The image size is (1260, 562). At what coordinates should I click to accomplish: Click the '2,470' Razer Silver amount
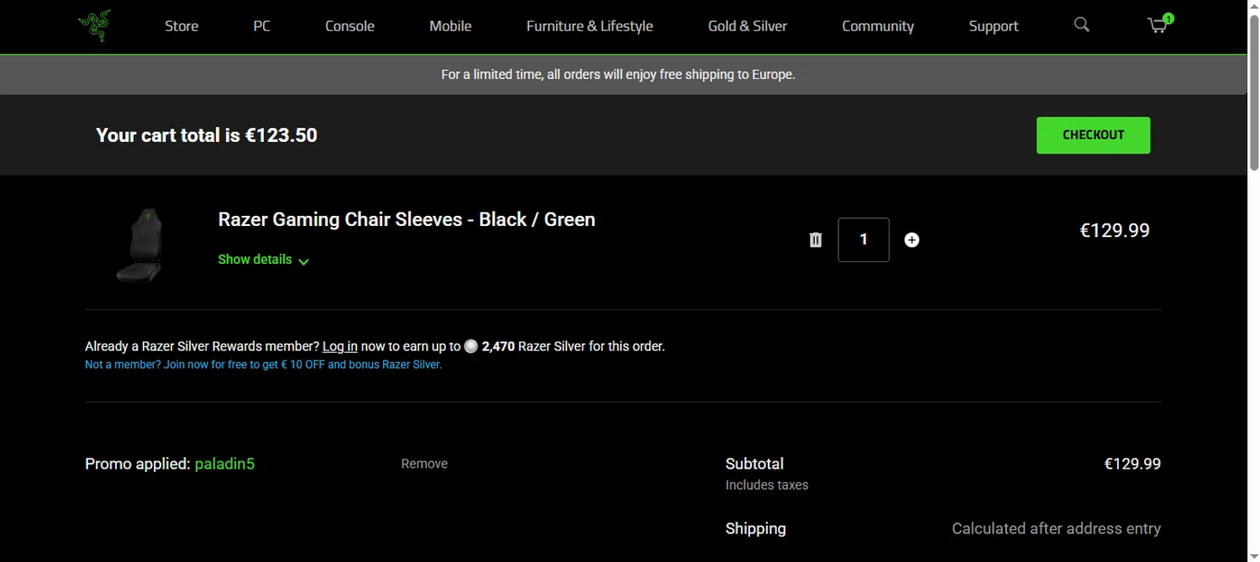498,346
